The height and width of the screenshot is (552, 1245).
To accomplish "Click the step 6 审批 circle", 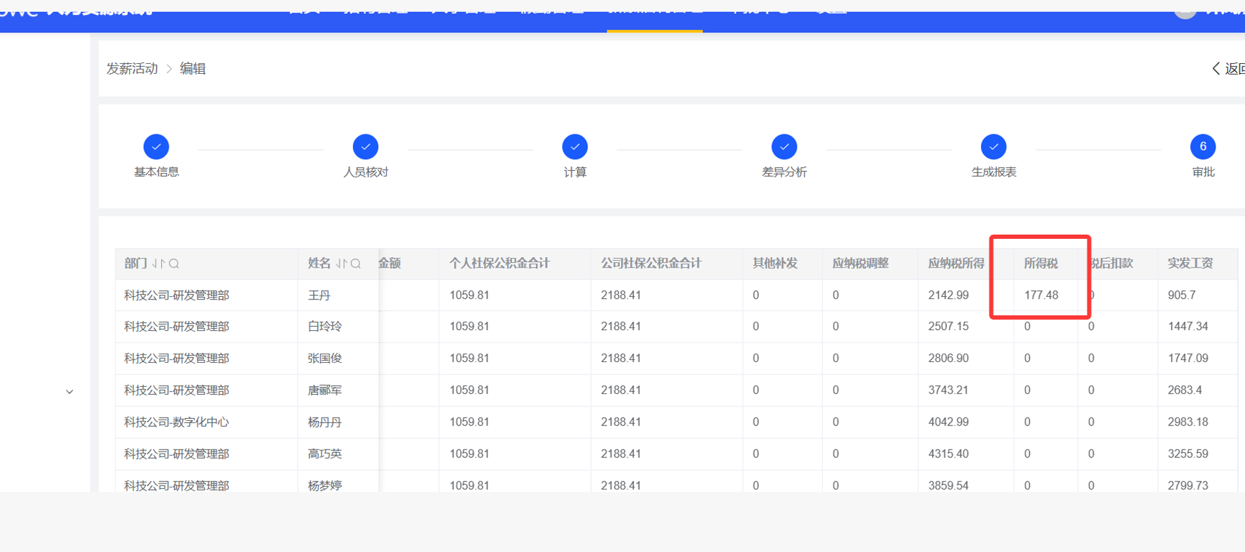I will (1203, 147).
